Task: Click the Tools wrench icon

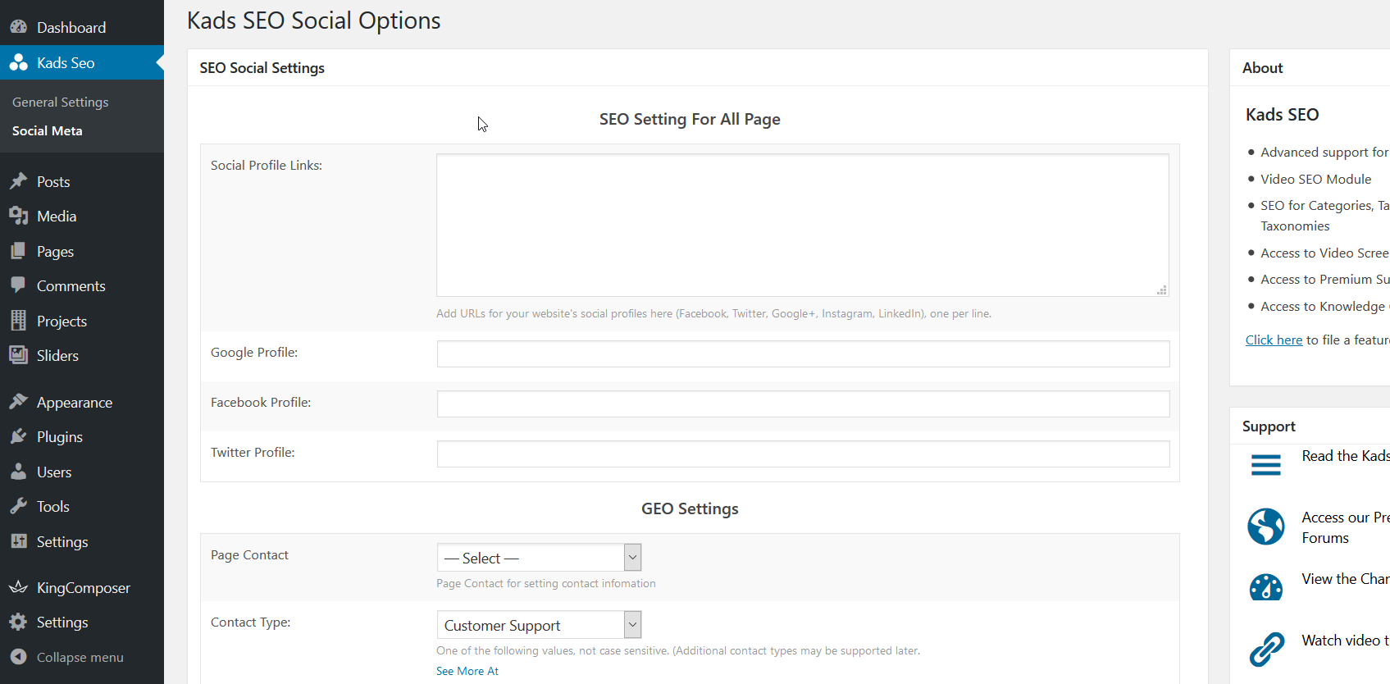Action: pyautogui.click(x=18, y=506)
